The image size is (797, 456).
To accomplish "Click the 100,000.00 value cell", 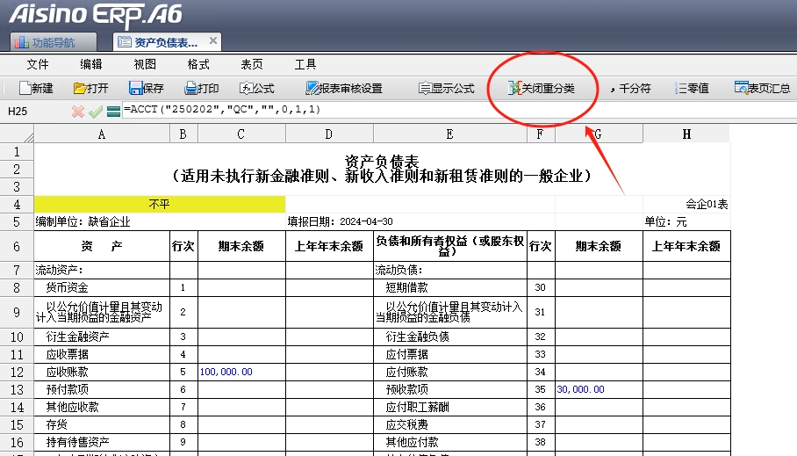I will (241, 372).
